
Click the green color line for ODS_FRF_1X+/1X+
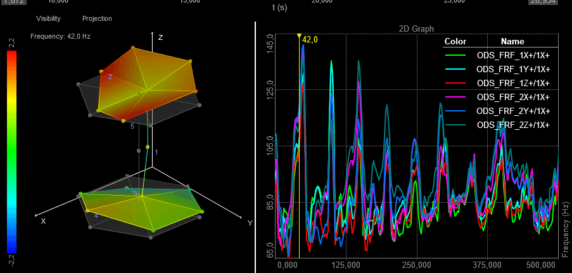coord(455,55)
